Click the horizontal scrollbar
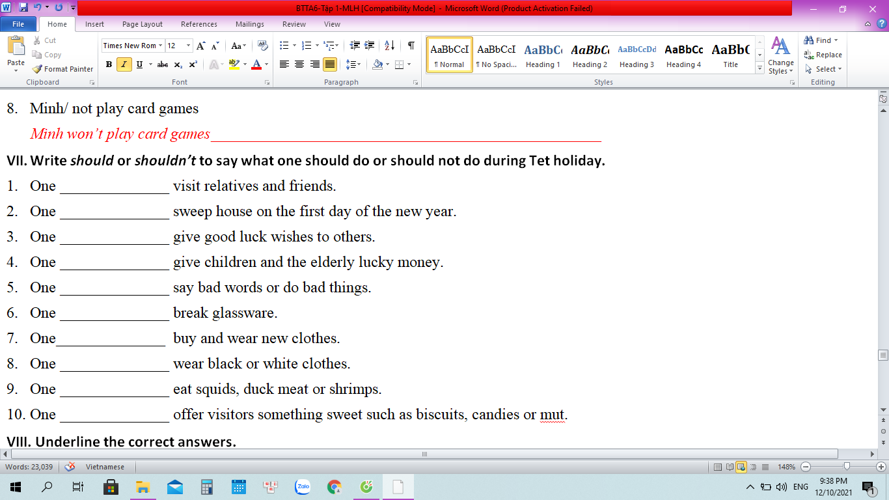Screen dimensions: 889x500 coord(424,454)
